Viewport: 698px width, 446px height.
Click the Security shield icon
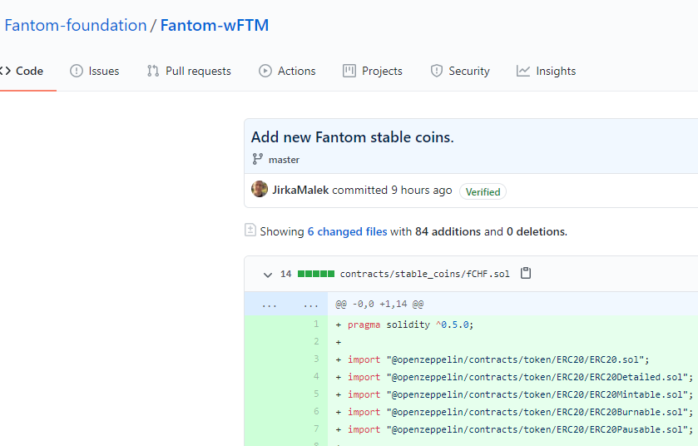(437, 71)
